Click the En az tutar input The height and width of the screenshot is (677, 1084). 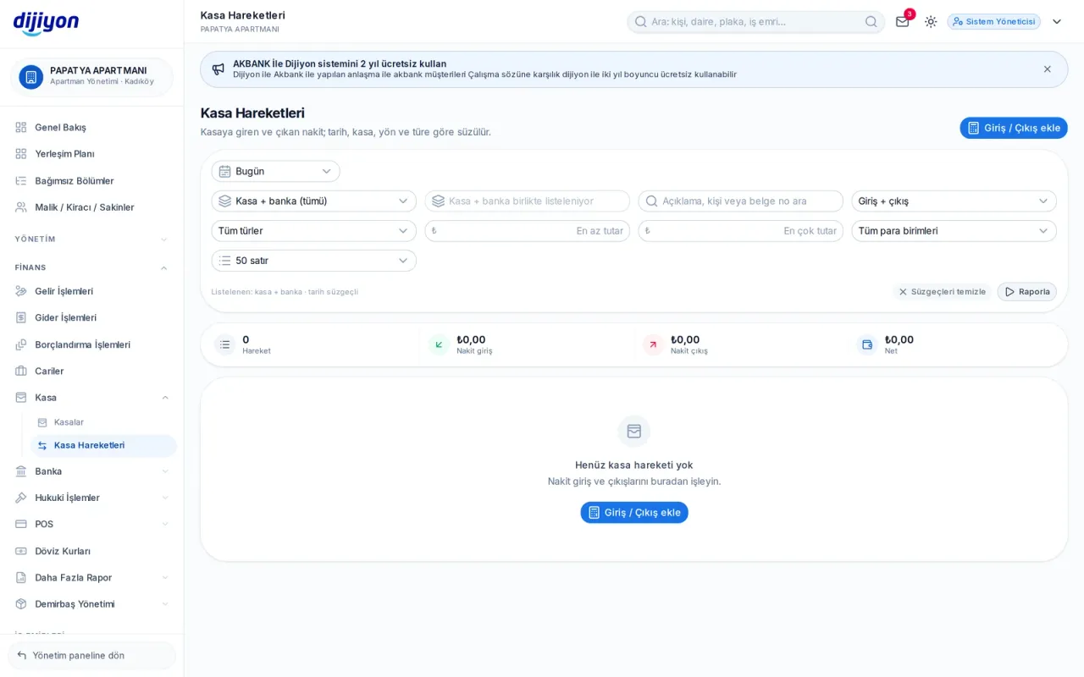527,231
